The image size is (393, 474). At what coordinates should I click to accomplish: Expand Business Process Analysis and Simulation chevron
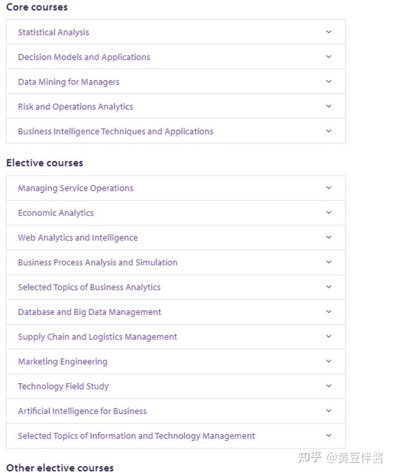point(328,262)
